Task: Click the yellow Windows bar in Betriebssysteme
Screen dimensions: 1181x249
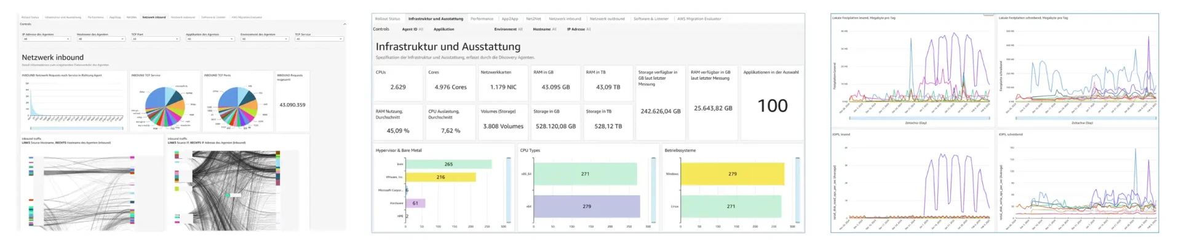Action: (x=732, y=174)
